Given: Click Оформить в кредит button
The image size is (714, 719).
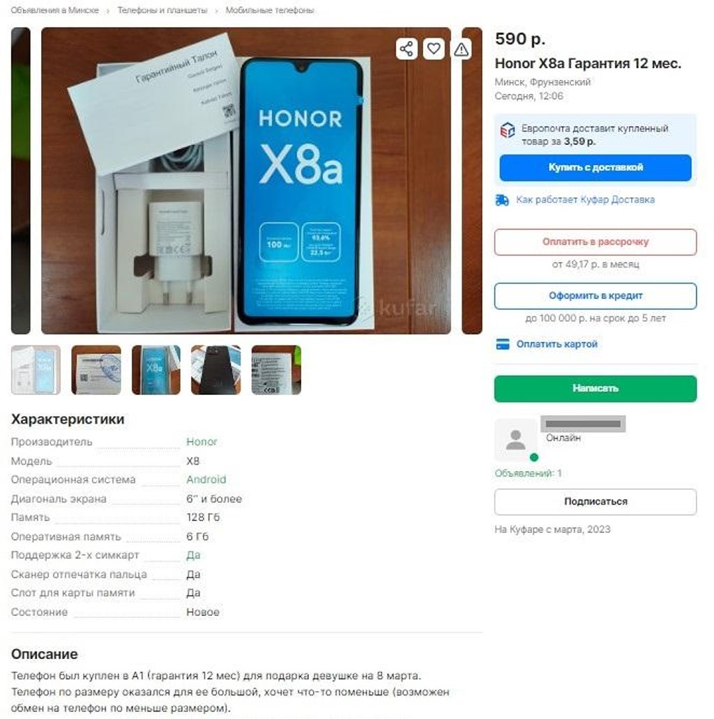Looking at the screenshot, I should click(595, 296).
